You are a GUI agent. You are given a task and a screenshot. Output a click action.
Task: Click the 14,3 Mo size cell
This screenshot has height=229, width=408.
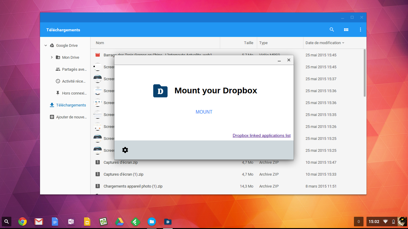pyautogui.click(x=246, y=186)
